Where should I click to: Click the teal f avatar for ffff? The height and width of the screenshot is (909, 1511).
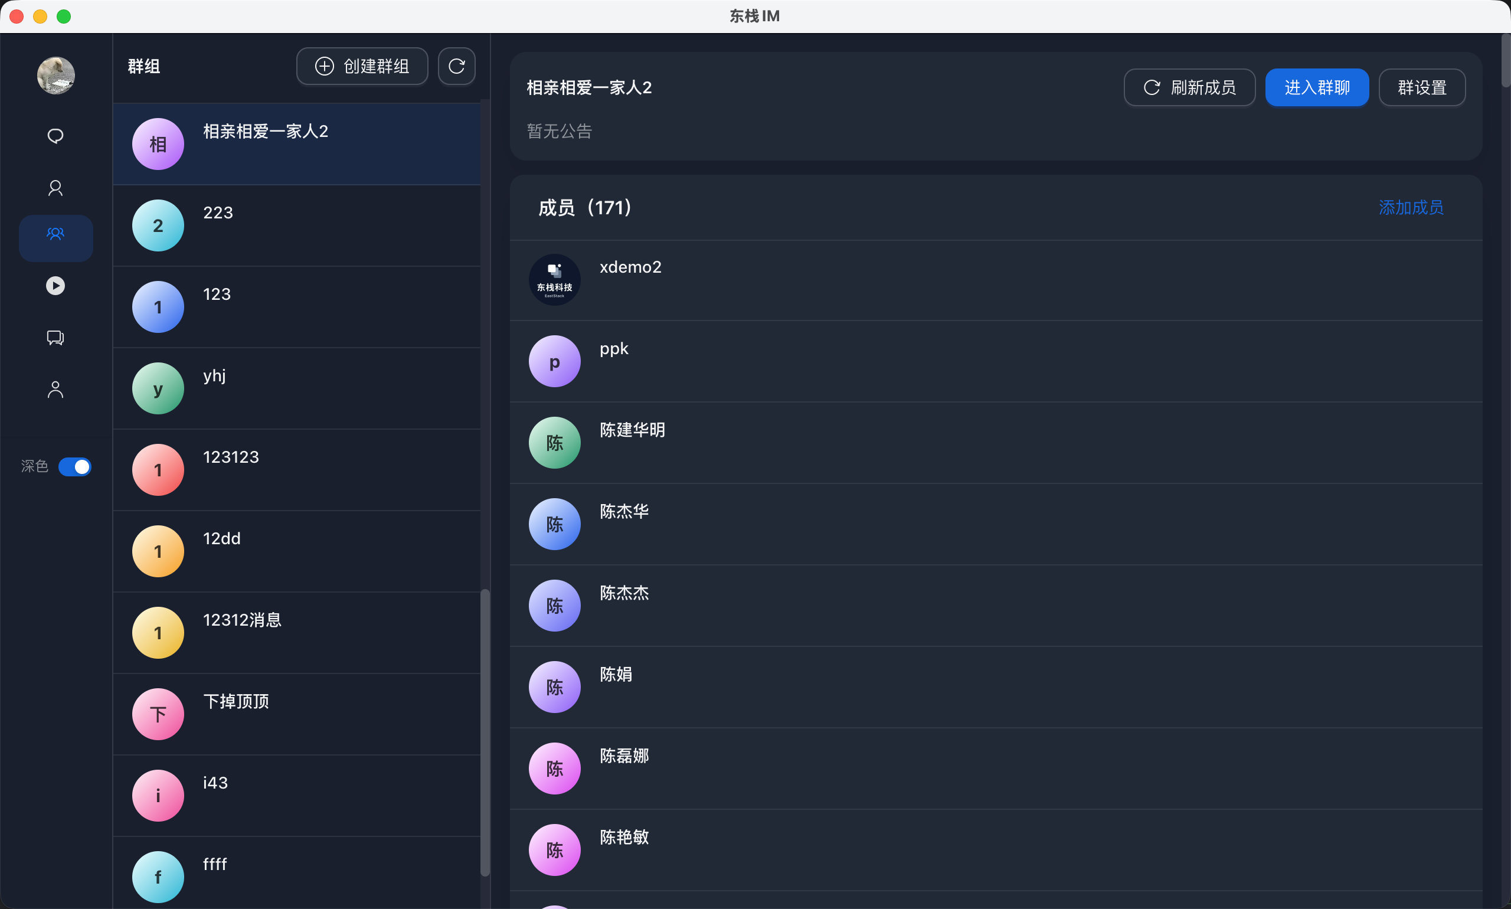[158, 877]
